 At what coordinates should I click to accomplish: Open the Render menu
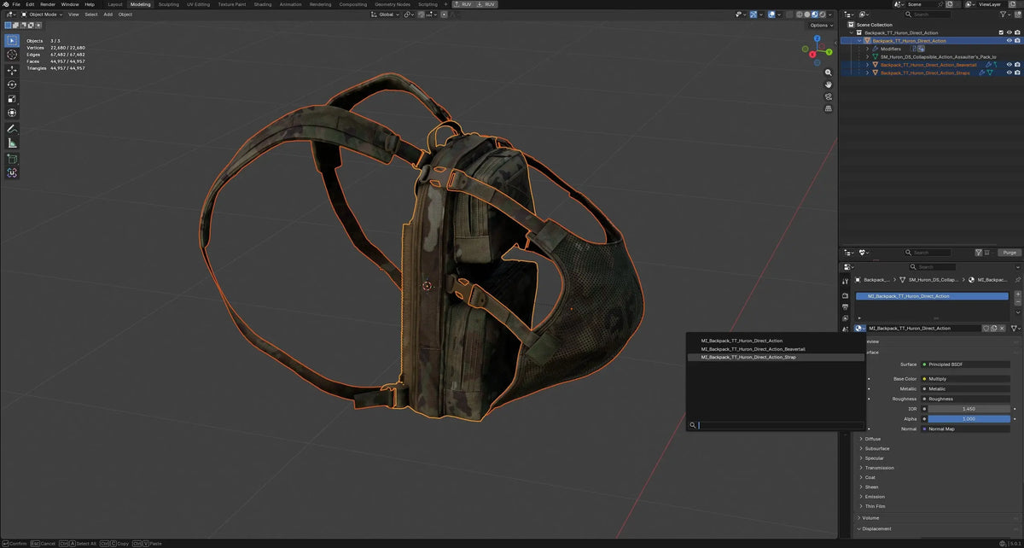[48, 4]
